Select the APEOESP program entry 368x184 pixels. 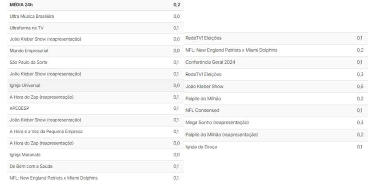click(96, 108)
